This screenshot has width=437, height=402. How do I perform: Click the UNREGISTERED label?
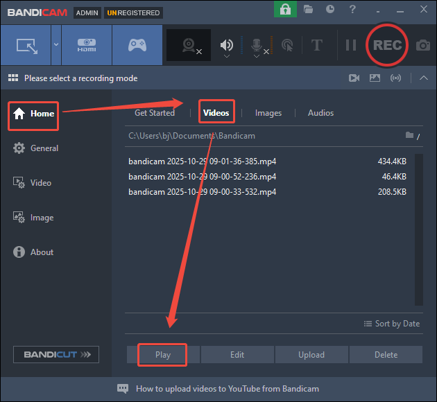(133, 12)
